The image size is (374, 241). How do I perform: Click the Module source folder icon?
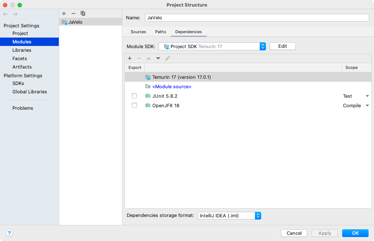point(148,86)
